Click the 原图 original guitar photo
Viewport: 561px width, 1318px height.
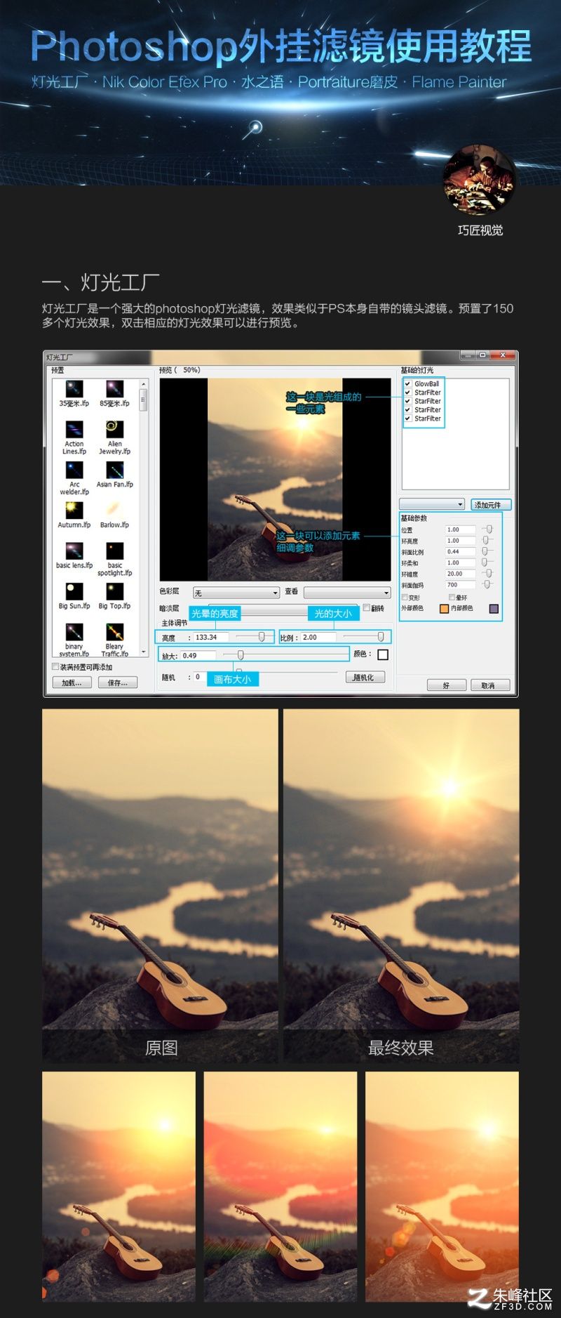click(x=160, y=885)
